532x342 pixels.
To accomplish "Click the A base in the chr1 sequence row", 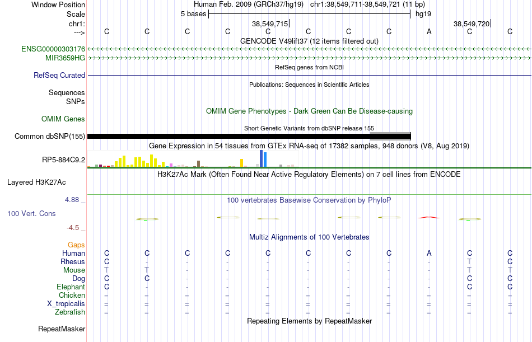I will point(429,31).
